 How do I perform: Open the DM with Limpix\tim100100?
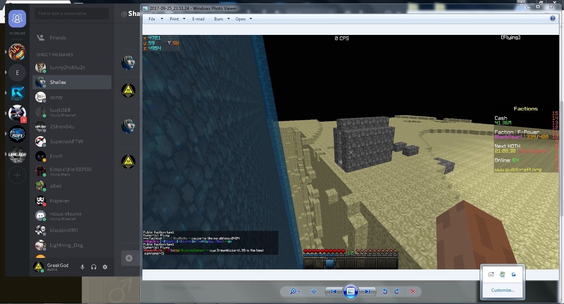tap(72, 171)
